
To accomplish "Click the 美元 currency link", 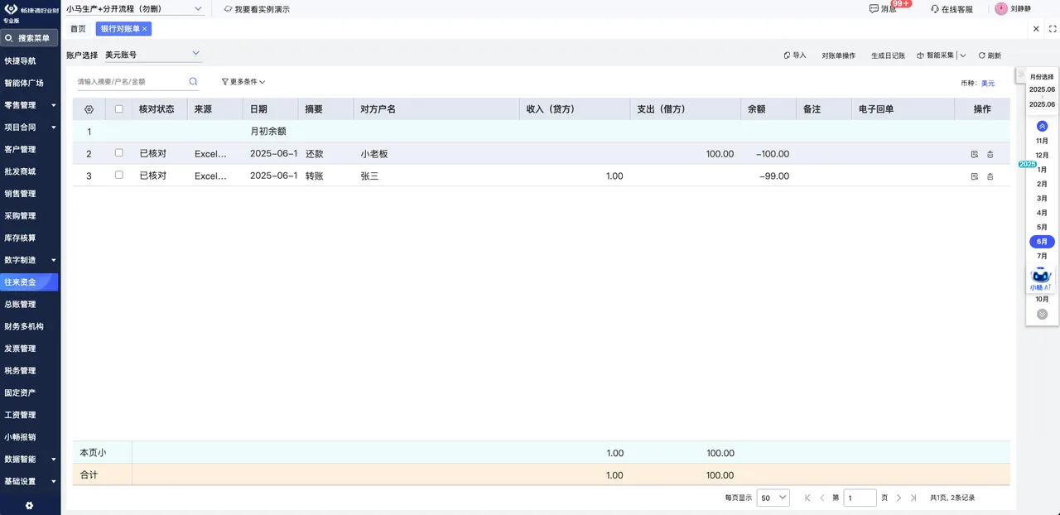I will [988, 83].
